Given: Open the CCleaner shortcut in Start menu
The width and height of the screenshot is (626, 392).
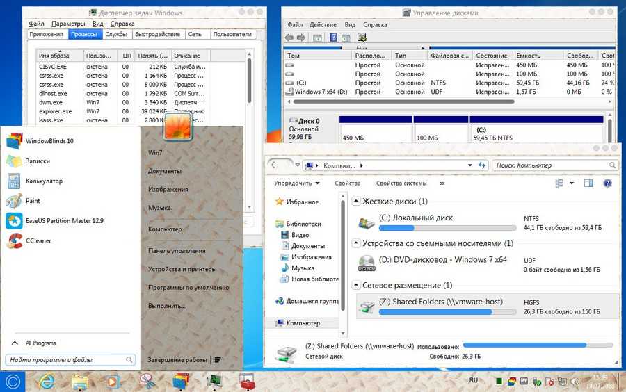Looking at the screenshot, I should click(15, 240).
